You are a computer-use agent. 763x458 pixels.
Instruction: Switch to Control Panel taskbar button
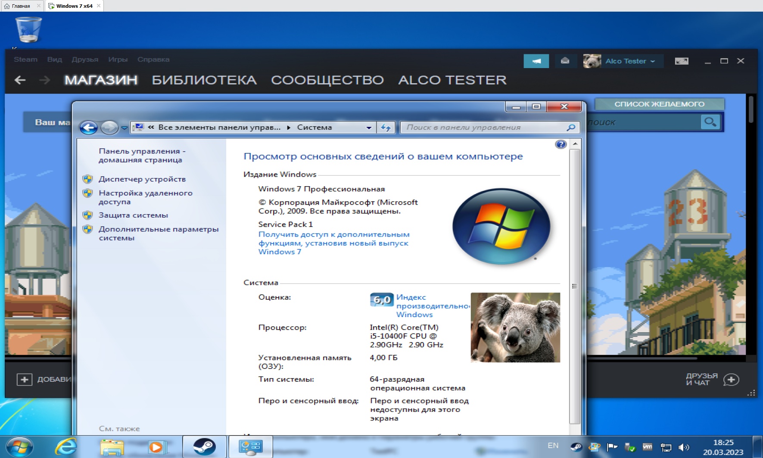[x=250, y=447]
